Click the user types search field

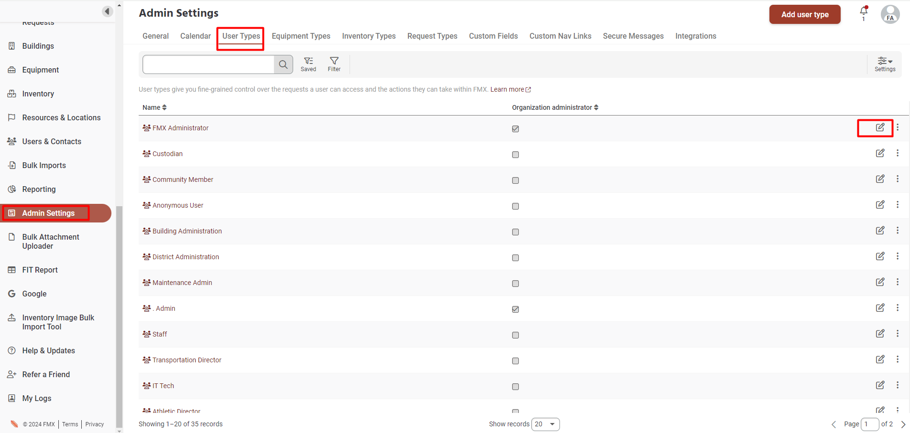(x=208, y=64)
